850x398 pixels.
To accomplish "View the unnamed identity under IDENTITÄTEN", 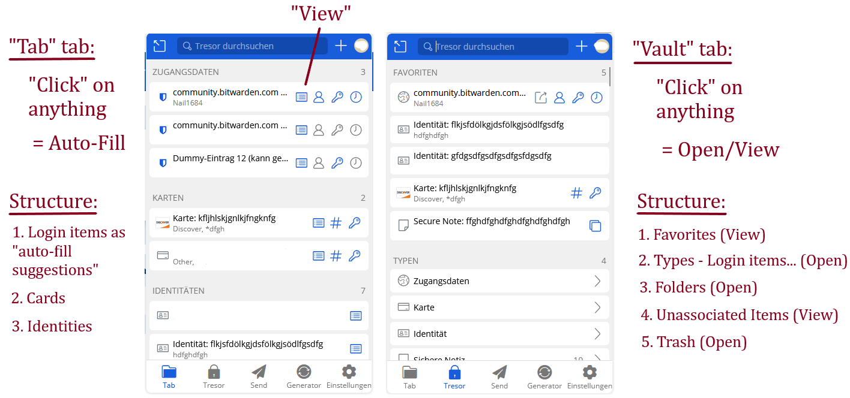I will tap(356, 316).
